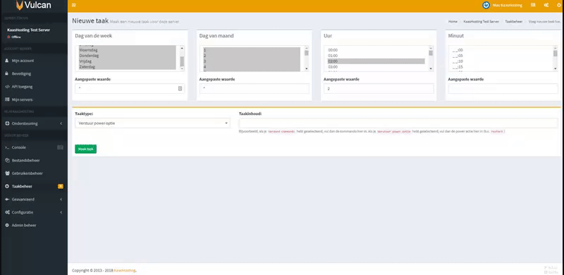This screenshot has width=564, height=275.
Task: Click the Dag van de week custom value field
Action: 130,89
